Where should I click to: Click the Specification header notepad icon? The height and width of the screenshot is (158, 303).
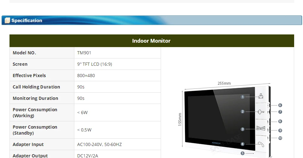7,21
